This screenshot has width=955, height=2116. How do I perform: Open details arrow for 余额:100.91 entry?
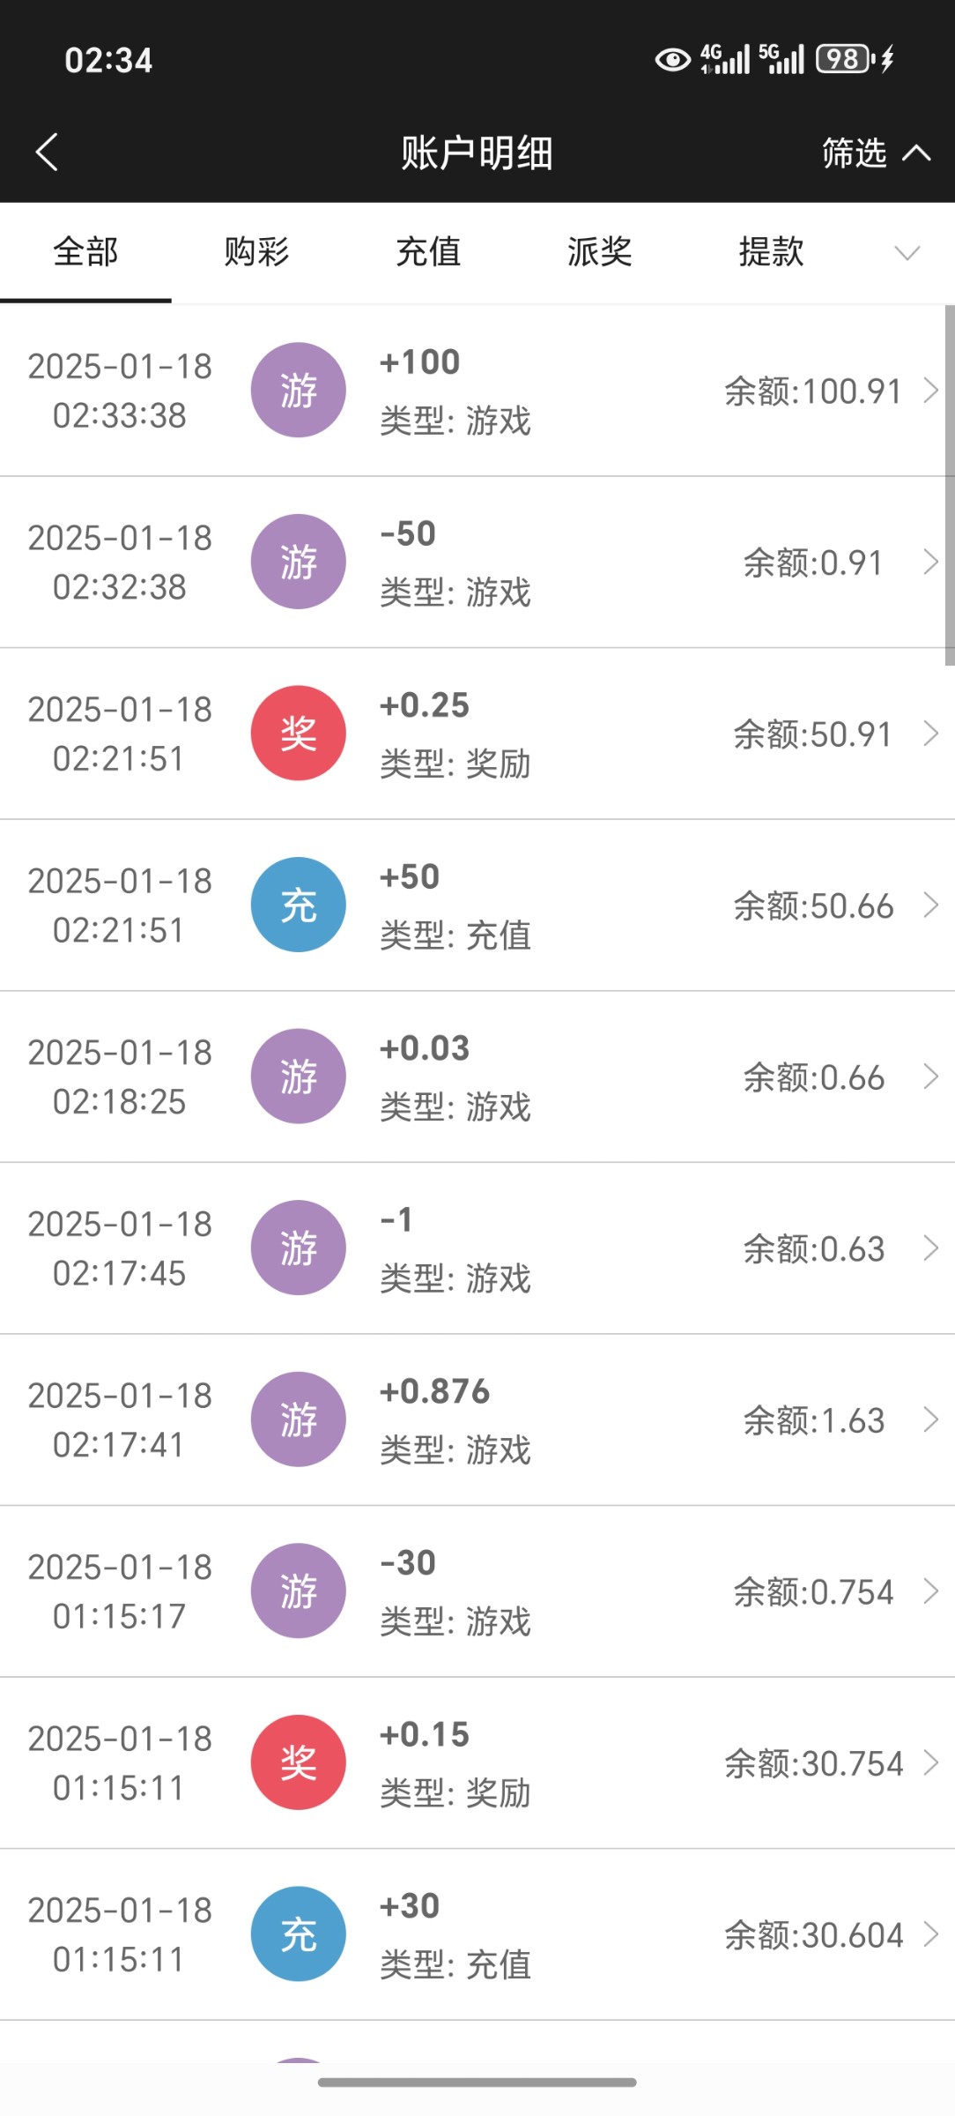click(x=930, y=390)
